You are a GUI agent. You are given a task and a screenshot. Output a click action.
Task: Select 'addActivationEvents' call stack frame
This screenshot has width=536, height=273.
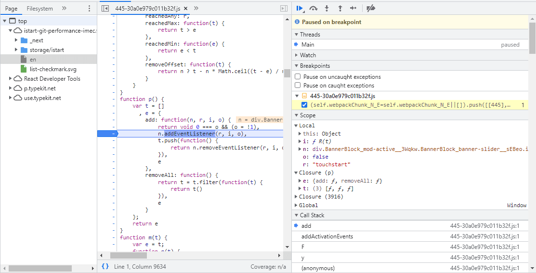[x=410, y=236]
